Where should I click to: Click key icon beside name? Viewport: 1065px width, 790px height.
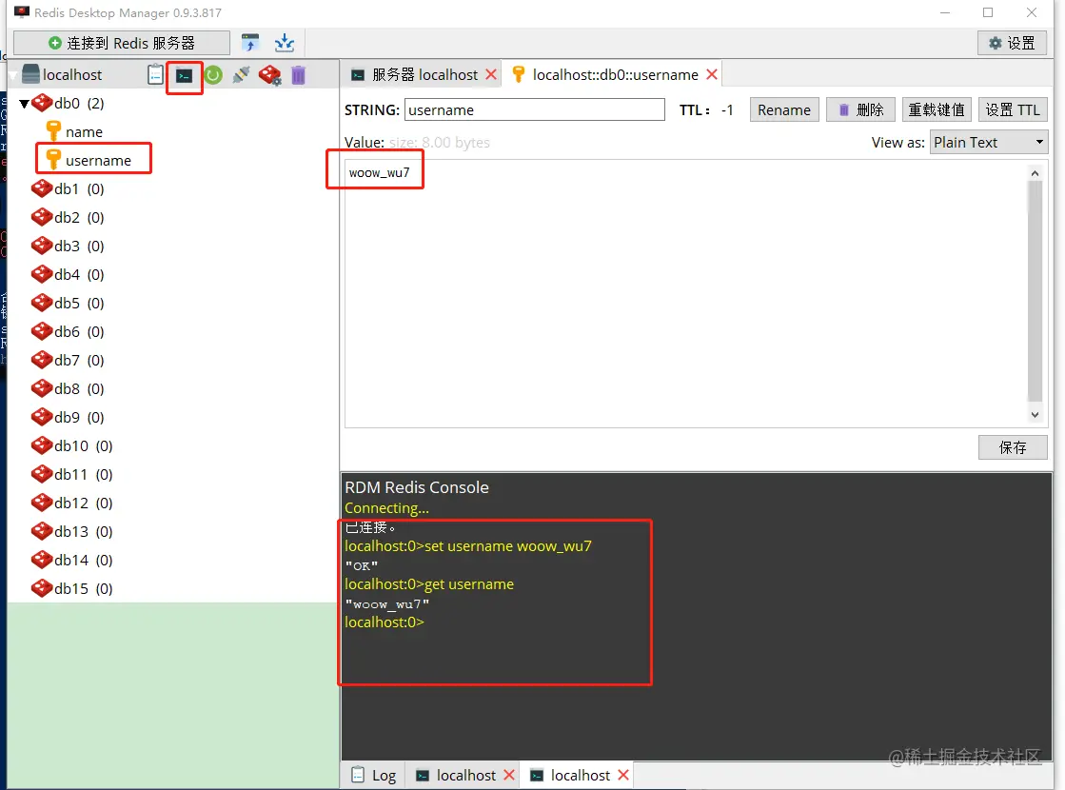tap(53, 131)
